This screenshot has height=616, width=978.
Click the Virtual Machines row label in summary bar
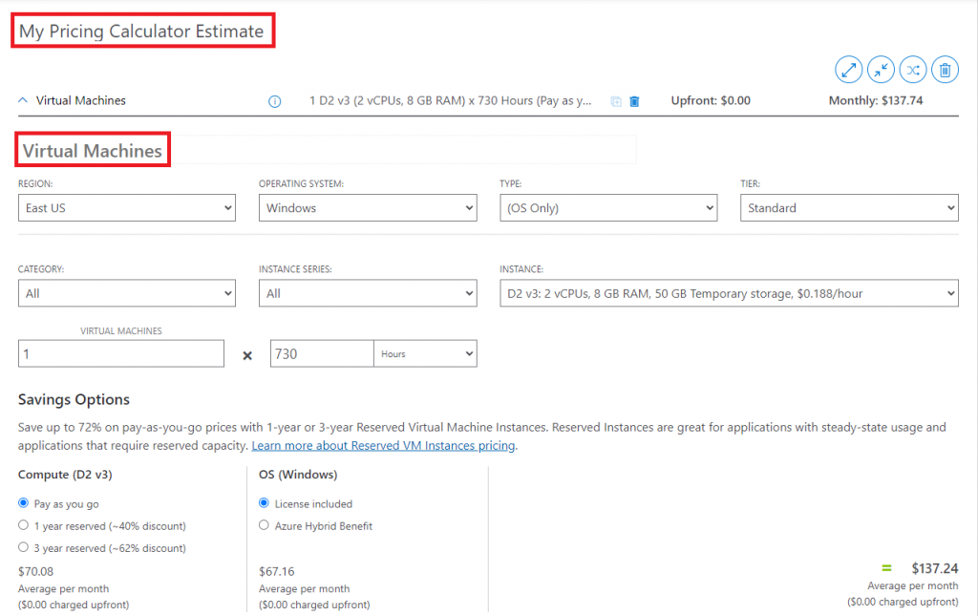[80, 100]
